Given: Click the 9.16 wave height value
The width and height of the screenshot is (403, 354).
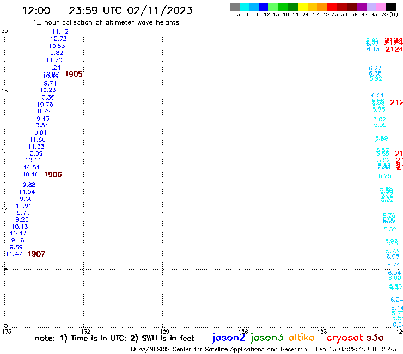Looking at the screenshot, I should [x=18, y=240].
